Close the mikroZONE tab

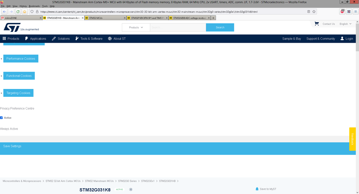(x=41, y=18)
